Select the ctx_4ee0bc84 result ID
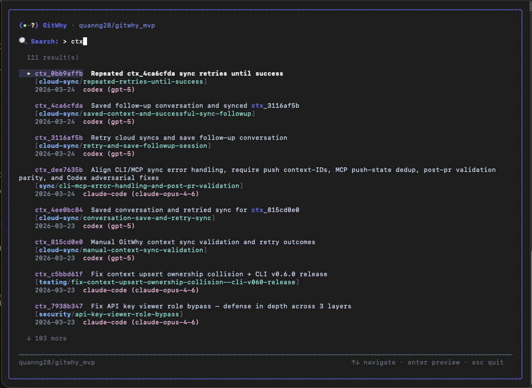Viewport: 532px width, 388px height. [x=58, y=210]
